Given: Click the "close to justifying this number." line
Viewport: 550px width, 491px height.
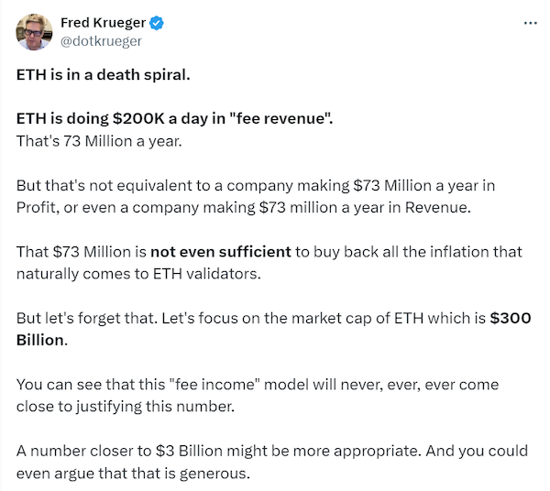Looking at the screenshot, I should pos(126,407).
